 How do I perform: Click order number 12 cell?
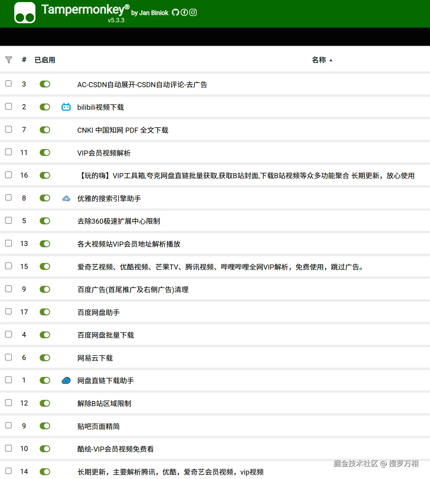[x=24, y=403]
